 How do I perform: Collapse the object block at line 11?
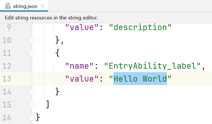(x=32, y=54)
